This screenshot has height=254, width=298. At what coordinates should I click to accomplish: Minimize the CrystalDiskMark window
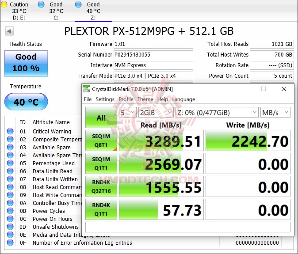click(x=244, y=89)
